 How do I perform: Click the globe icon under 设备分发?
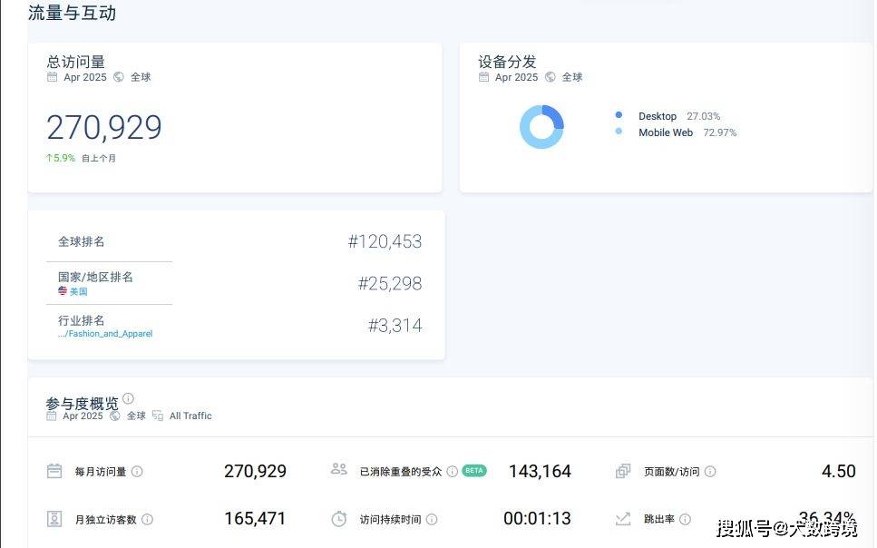tap(551, 77)
